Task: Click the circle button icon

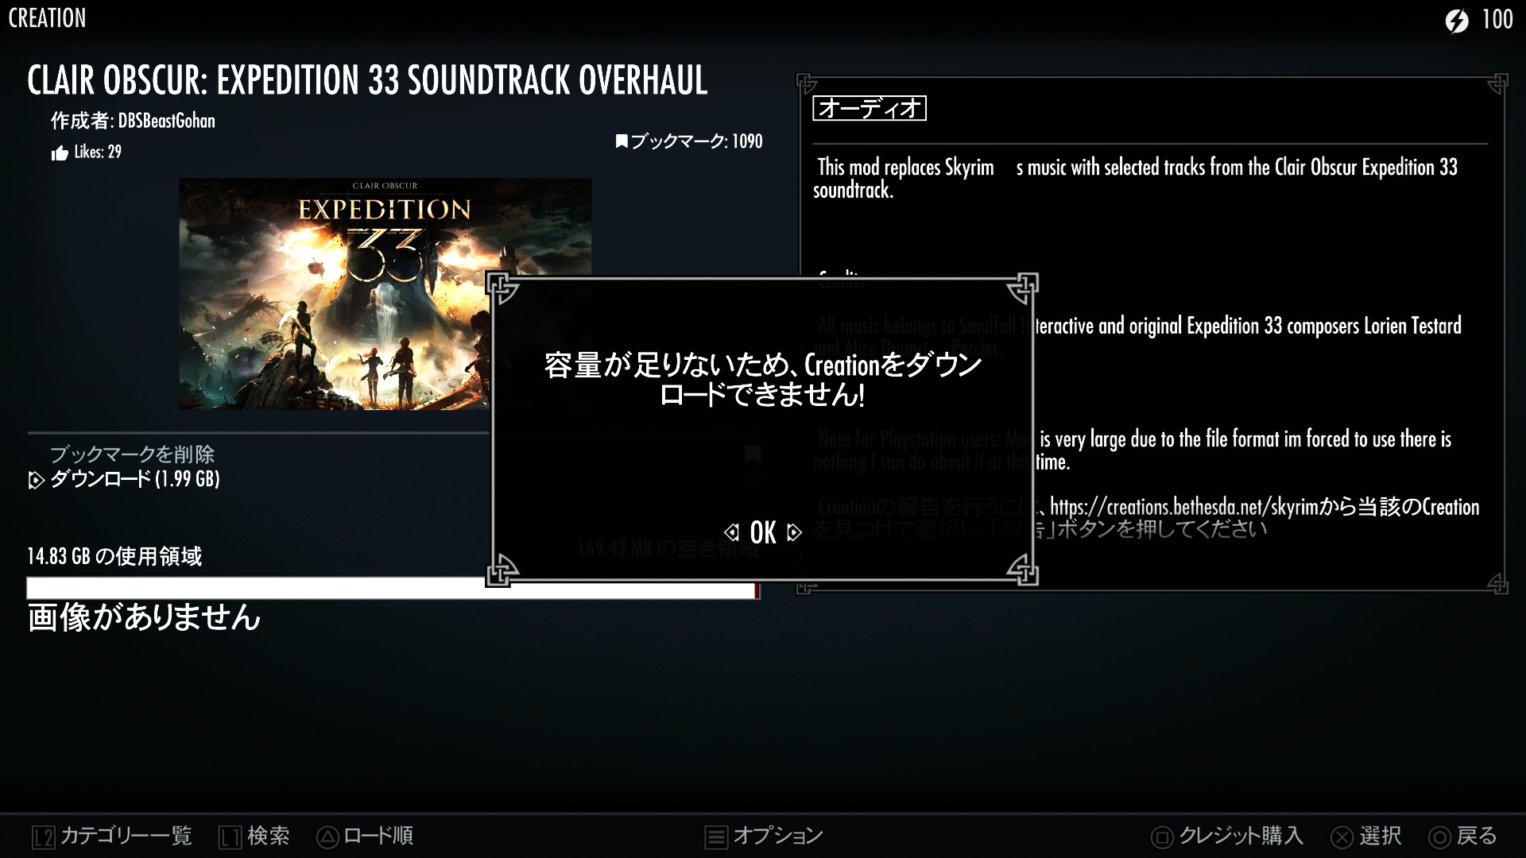Action: [1439, 837]
